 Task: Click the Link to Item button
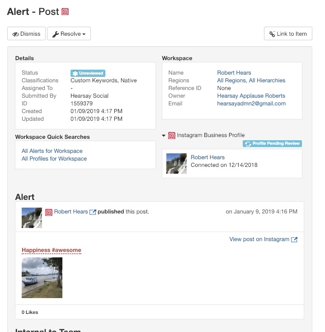[x=288, y=33]
